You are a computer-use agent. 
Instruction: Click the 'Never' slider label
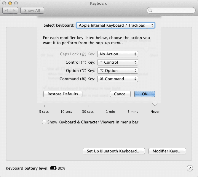coord(155,112)
